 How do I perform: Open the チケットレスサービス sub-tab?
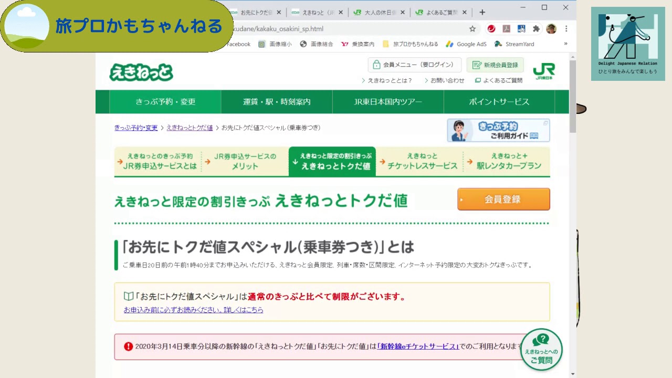tap(419, 161)
